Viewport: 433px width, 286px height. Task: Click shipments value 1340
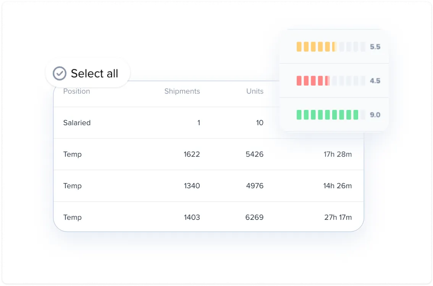[x=192, y=186]
